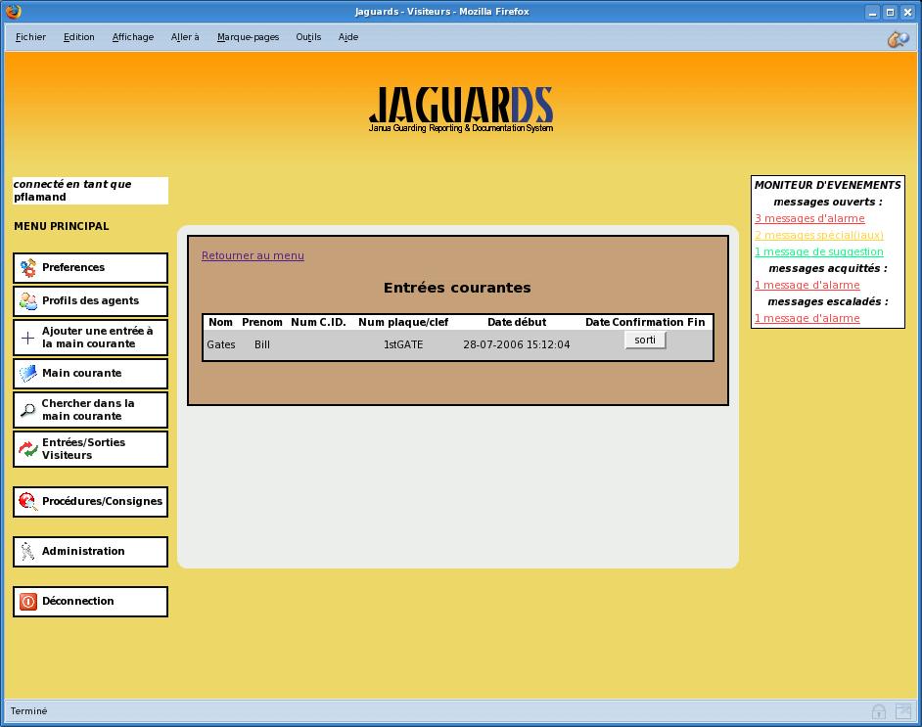
Task: Click the Terminé status bar text
Action: pos(28,711)
